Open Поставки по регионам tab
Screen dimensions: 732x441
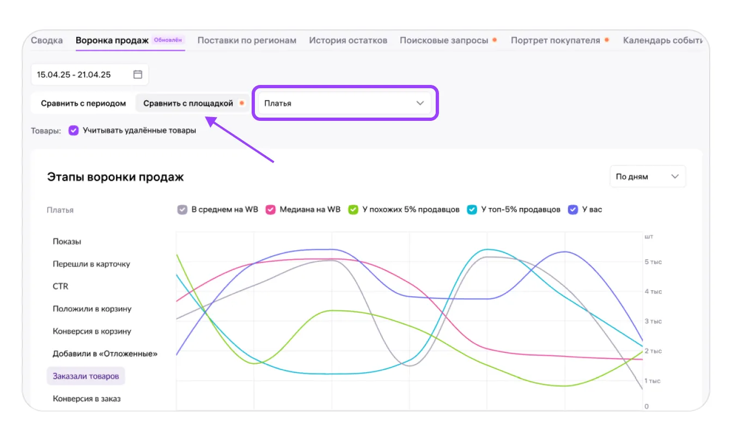click(247, 40)
